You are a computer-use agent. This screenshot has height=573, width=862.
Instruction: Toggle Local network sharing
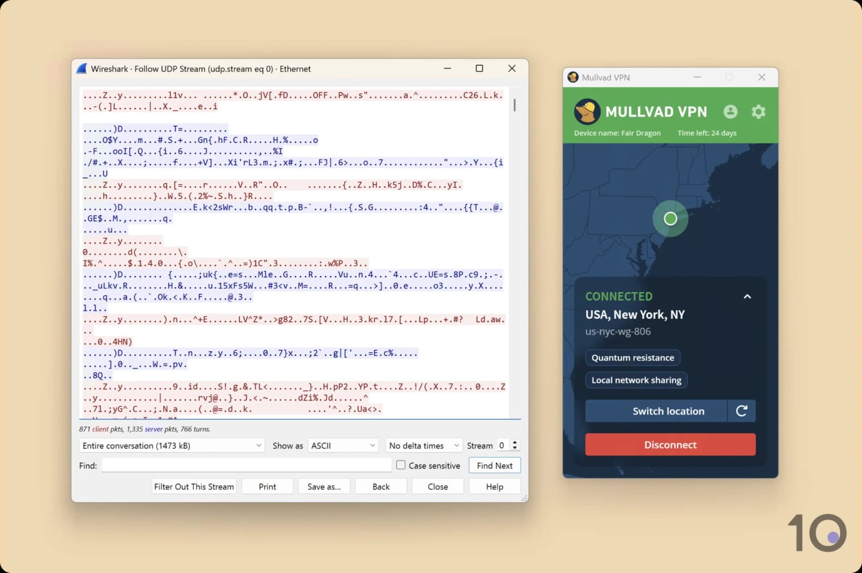(636, 380)
